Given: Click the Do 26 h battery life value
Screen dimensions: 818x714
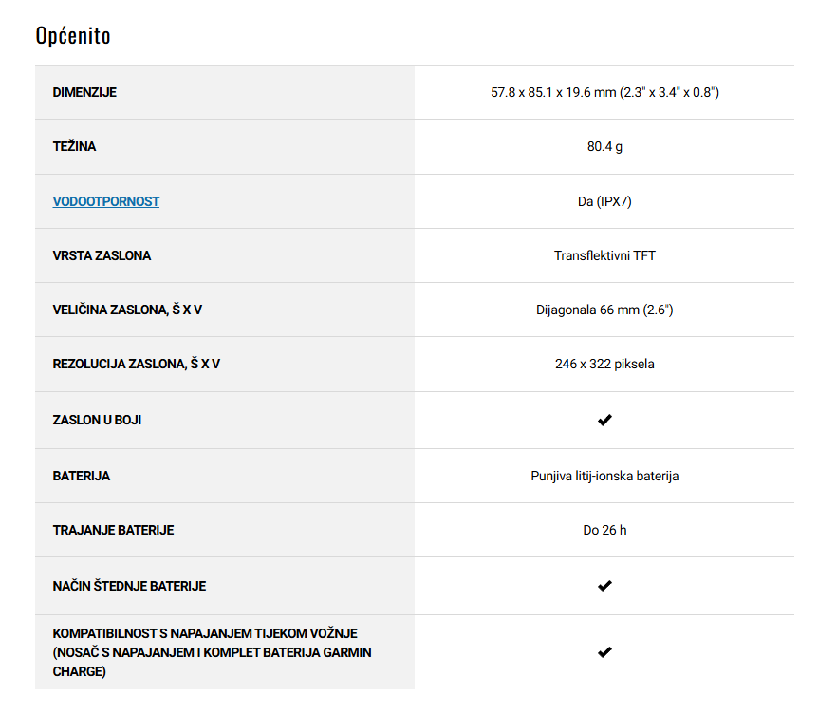Looking at the screenshot, I should tap(604, 531).
